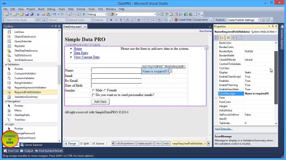This screenshot has width=286, height=160.
Task: Click the Name text input field
Action: tap(116, 70)
